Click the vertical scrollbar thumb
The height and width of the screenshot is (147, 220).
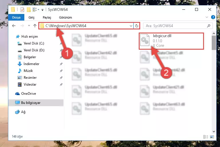coord(214,43)
